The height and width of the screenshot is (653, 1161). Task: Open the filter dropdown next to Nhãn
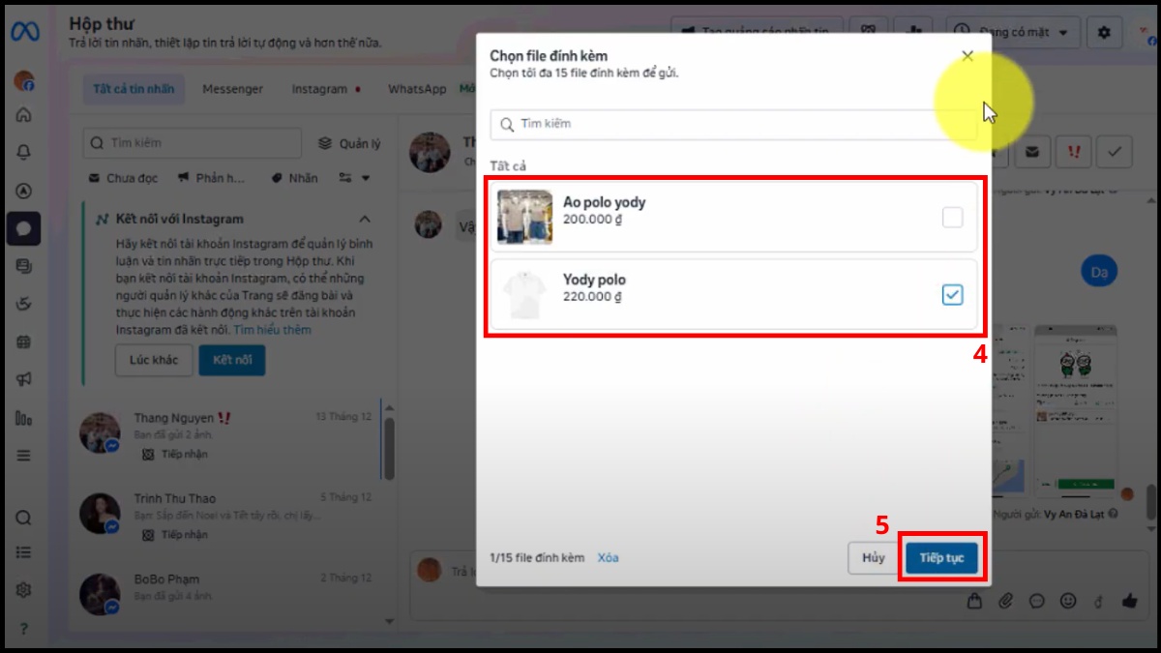[x=355, y=178]
